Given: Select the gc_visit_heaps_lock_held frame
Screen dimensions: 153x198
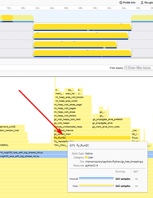Looking at the screenshot, I should click(x=72, y=119).
